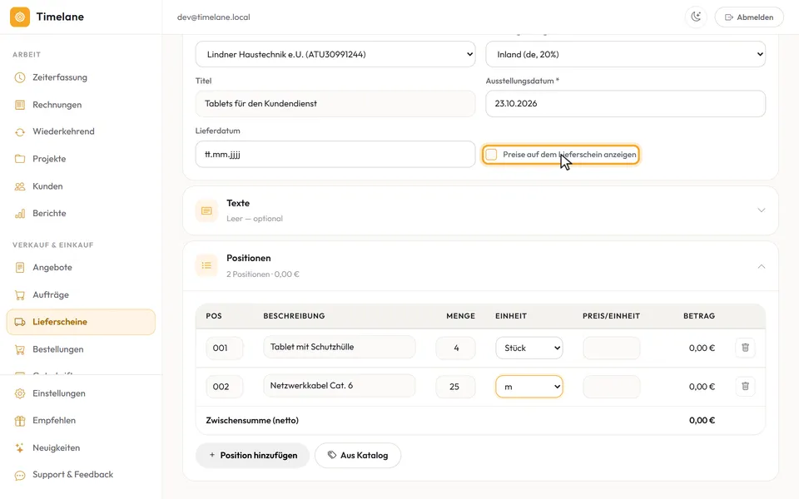
Task: Click the Bestellungen cart icon
Action: pos(20,349)
